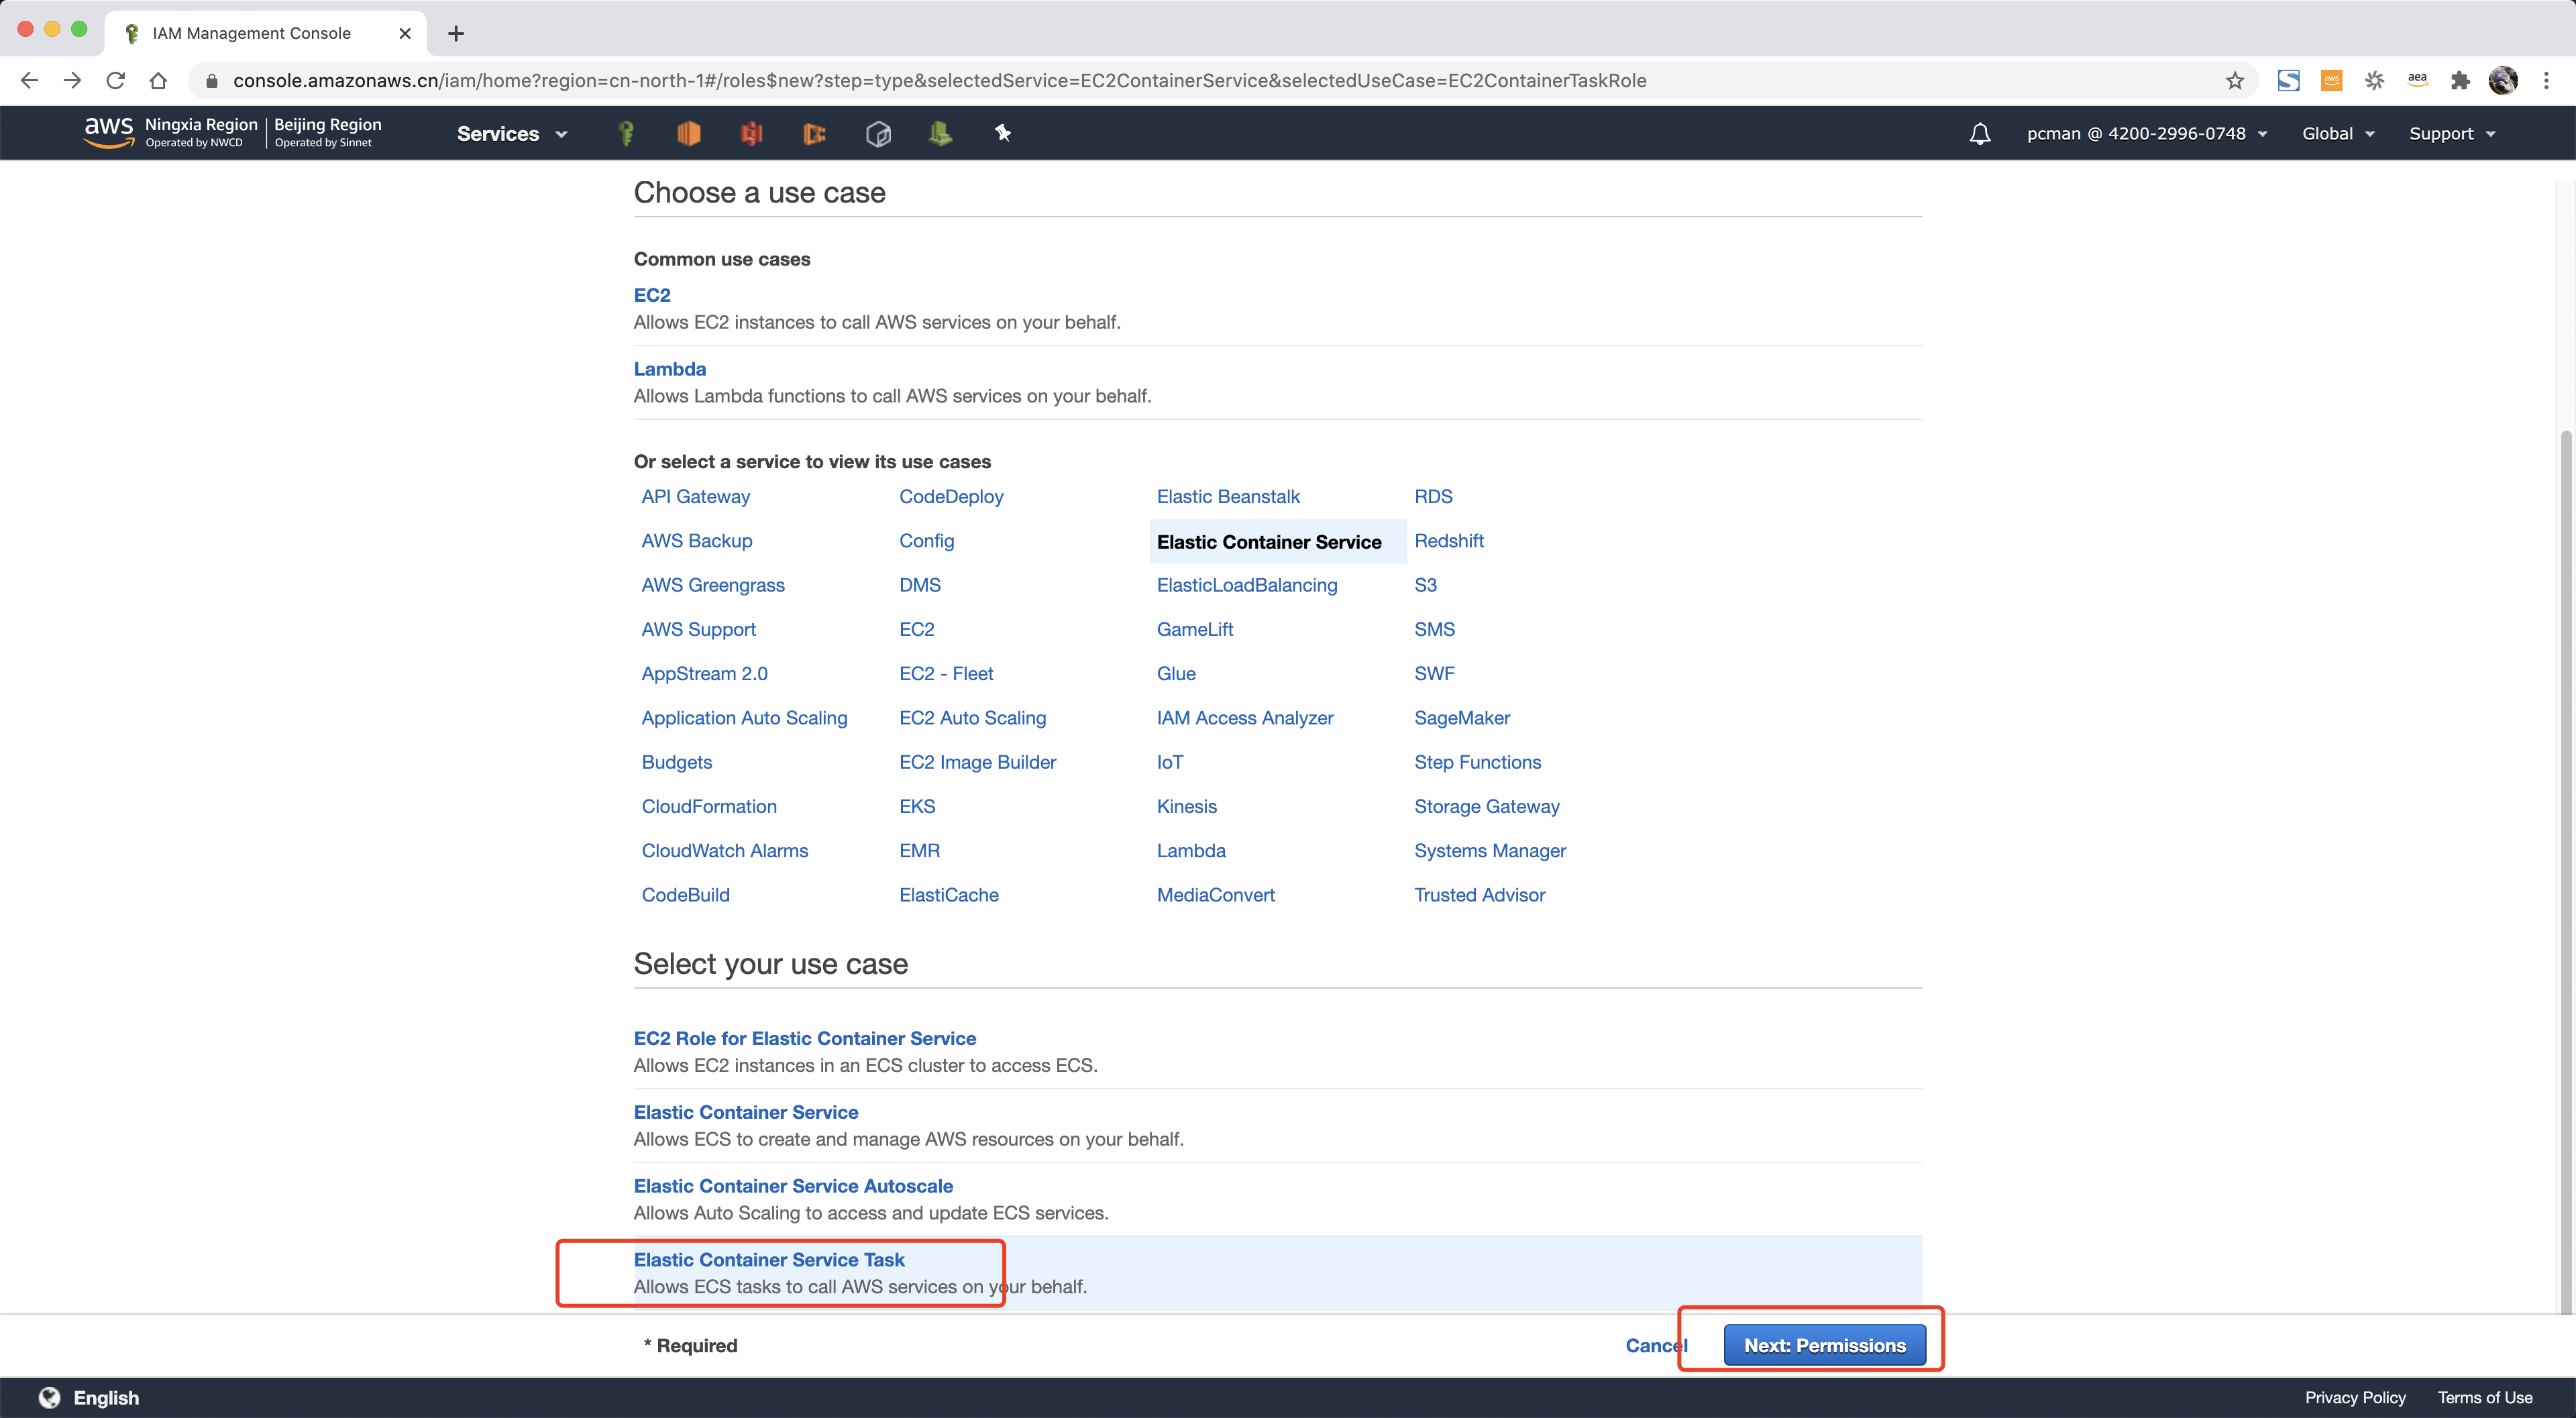Image resolution: width=2576 pixels, height=1418 pixels.
Task: Select the CodeDeploy service
Action: click(x=951, y=497)
